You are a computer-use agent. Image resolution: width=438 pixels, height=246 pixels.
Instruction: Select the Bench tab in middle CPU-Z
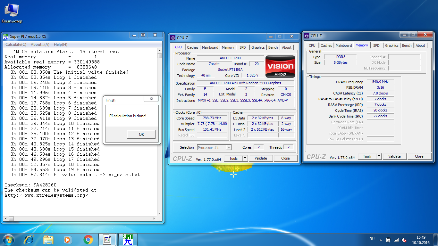point(273,47)
